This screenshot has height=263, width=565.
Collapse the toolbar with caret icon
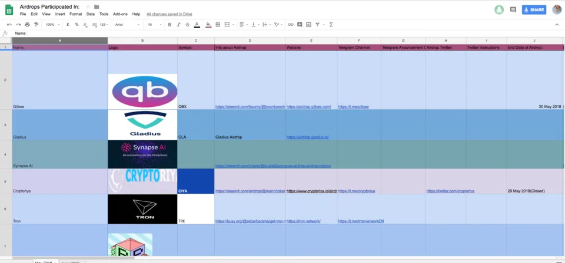pyautogui.click(x=557, y=25)
